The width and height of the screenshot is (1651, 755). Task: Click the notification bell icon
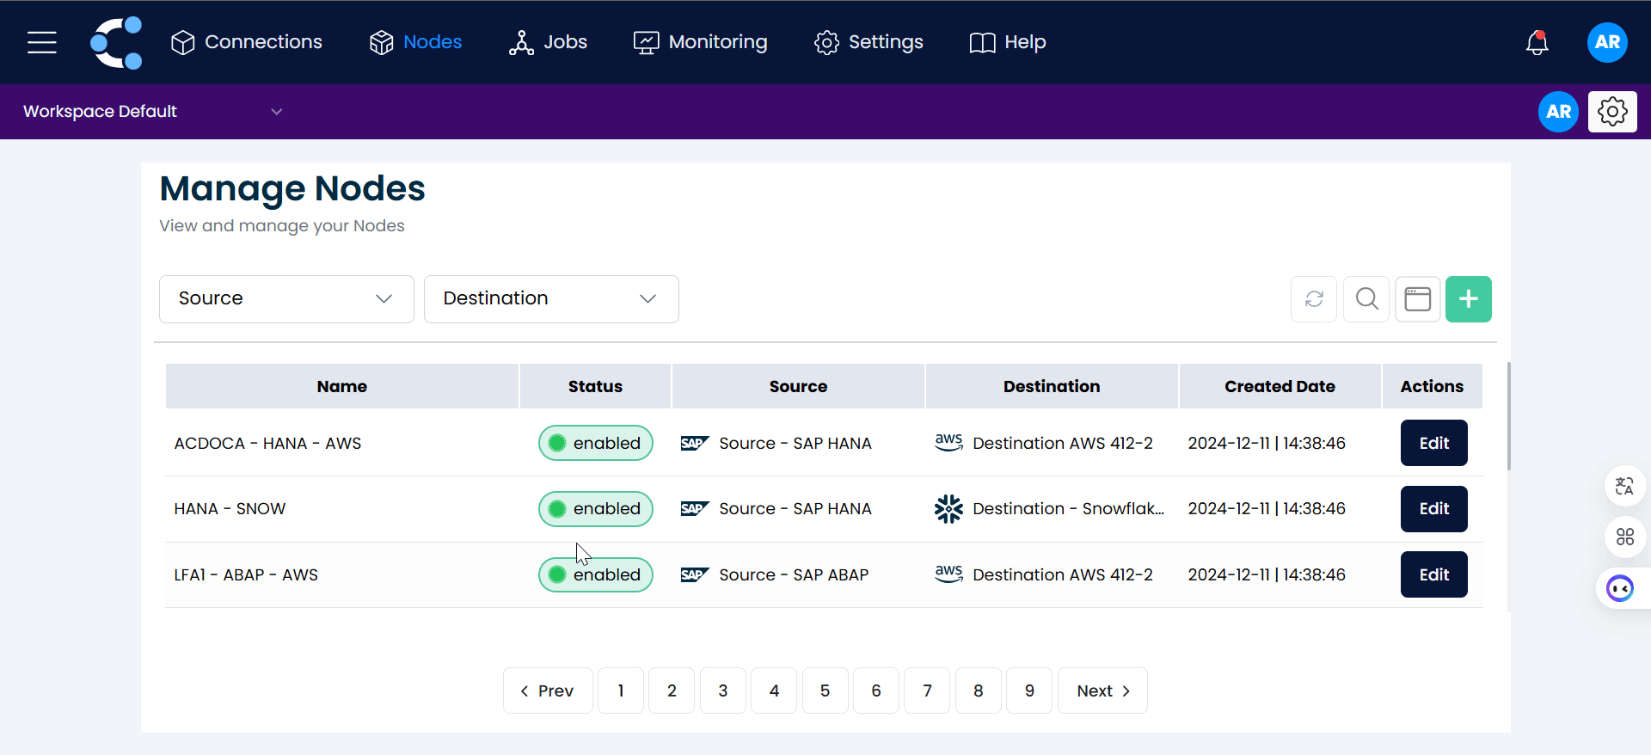(1537, 42)
